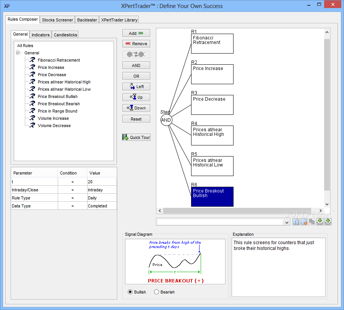Switch to the Indicators tab

(41, 35)
